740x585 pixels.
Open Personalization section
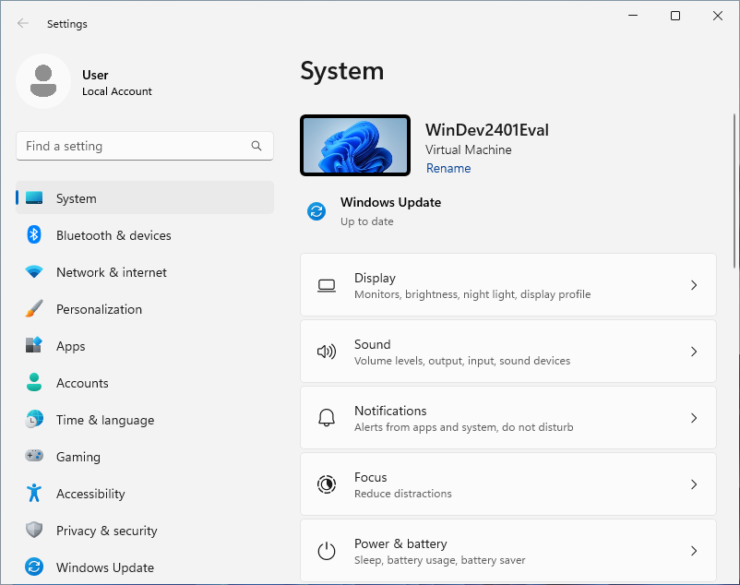(145, 309)
